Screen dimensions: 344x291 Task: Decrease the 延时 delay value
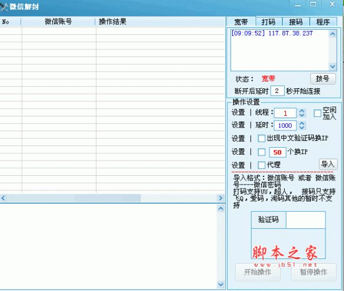tap(302, 127)
